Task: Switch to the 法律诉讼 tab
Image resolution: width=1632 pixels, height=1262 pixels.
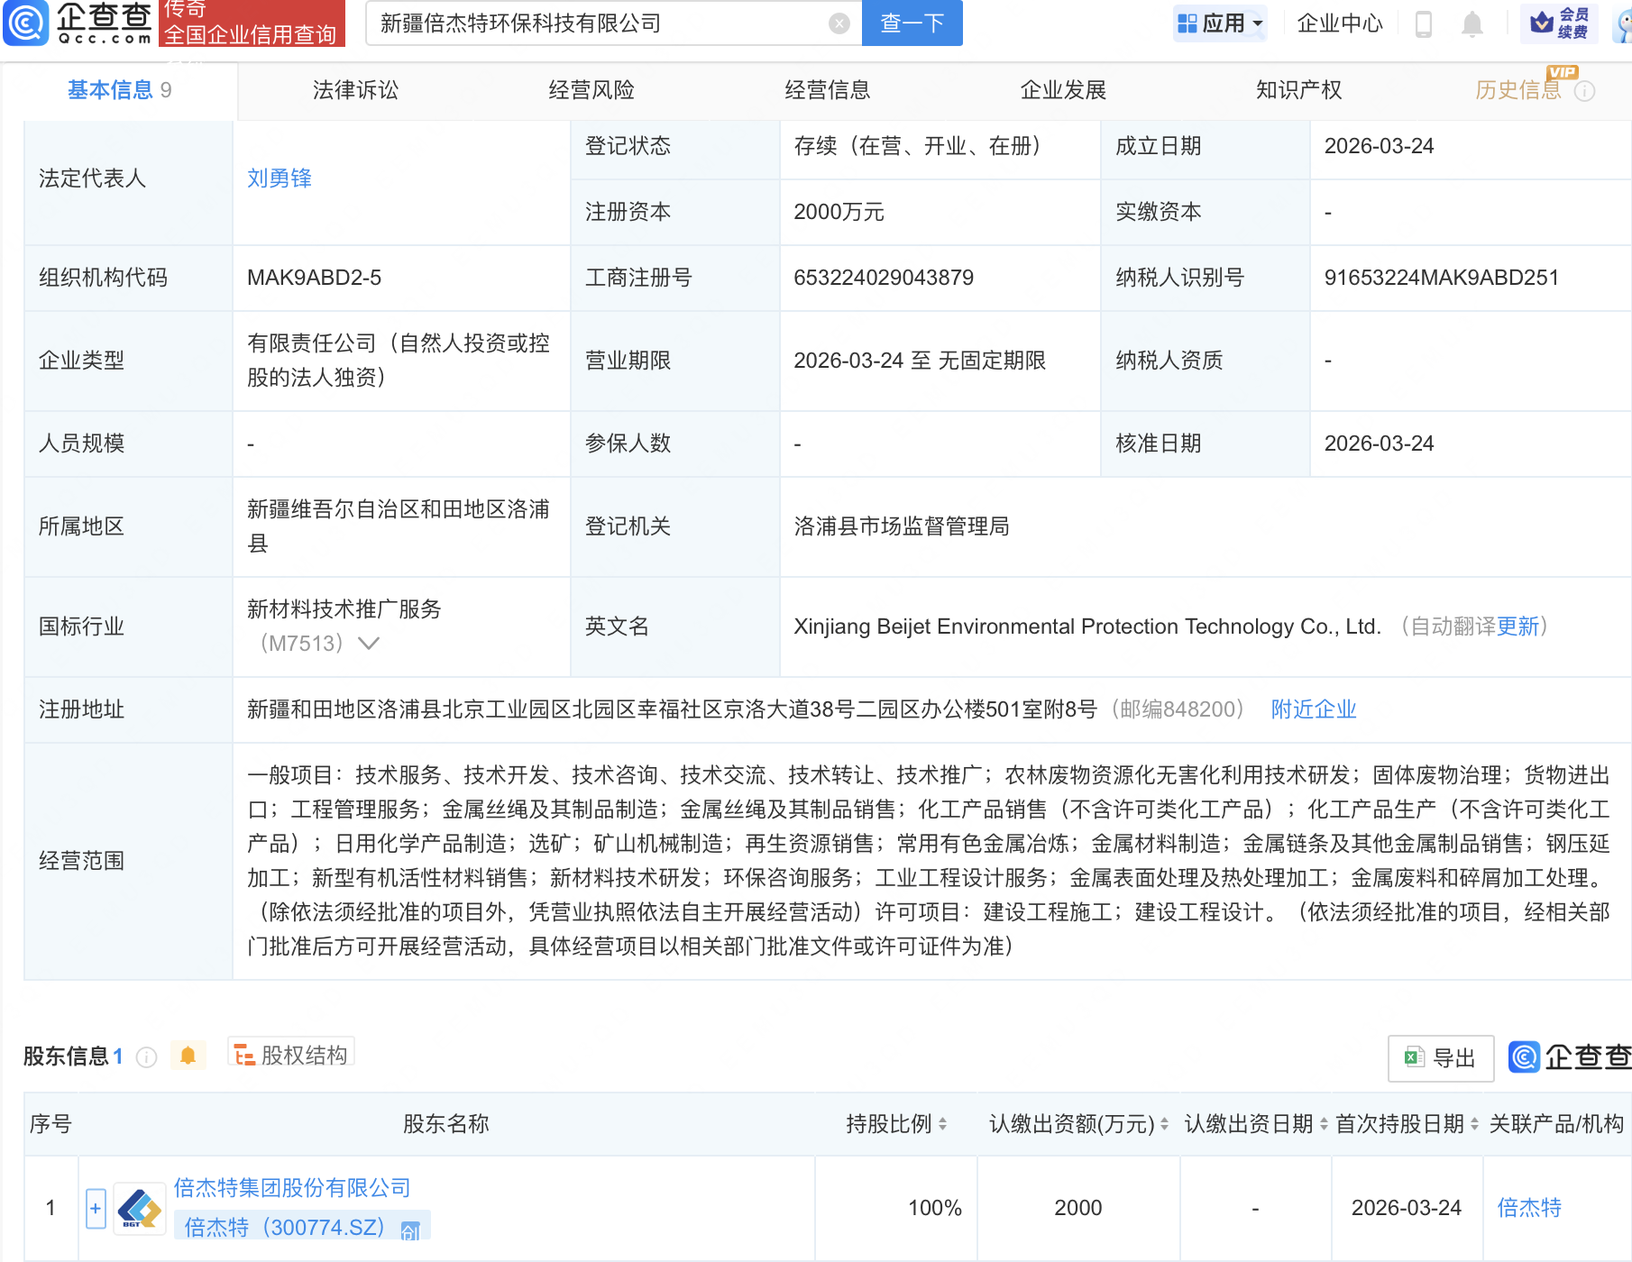Action: [355, 89]
